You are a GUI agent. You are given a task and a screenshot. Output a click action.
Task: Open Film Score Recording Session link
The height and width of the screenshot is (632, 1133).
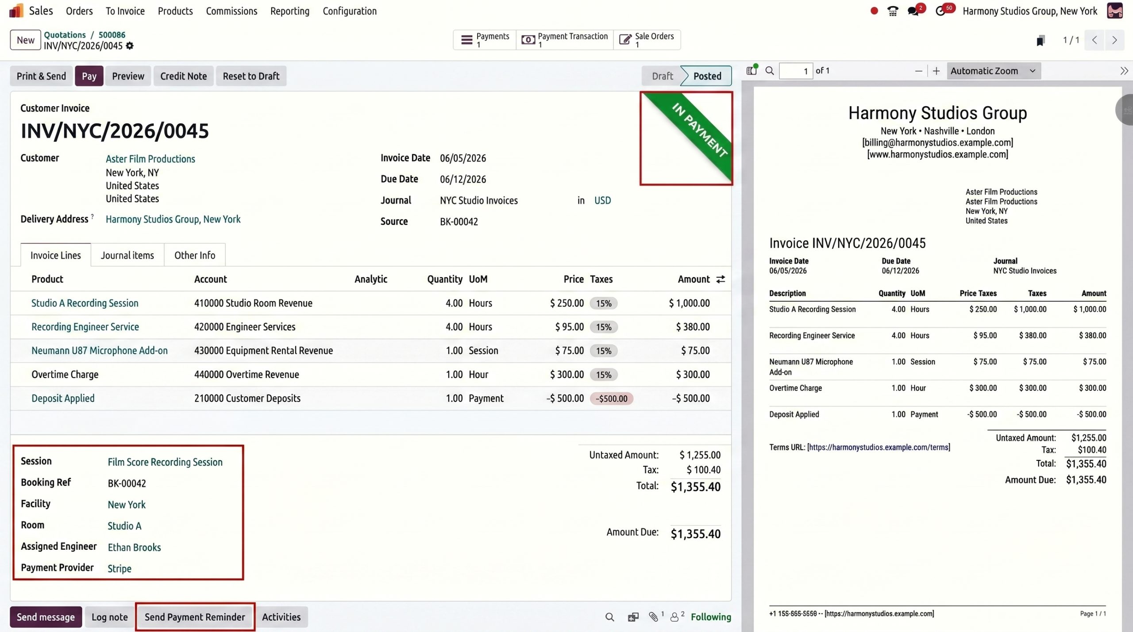click(165, 462)
